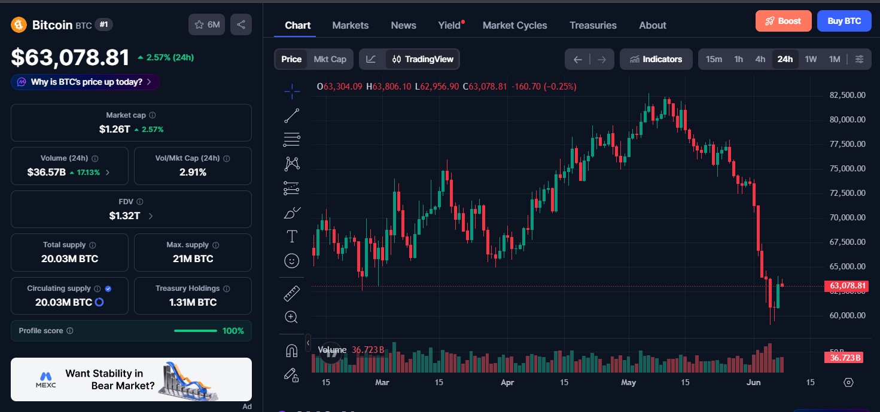The image size is (880, 412).
Task: Switch to TradingView chart mode
Action: coord(422,59)
